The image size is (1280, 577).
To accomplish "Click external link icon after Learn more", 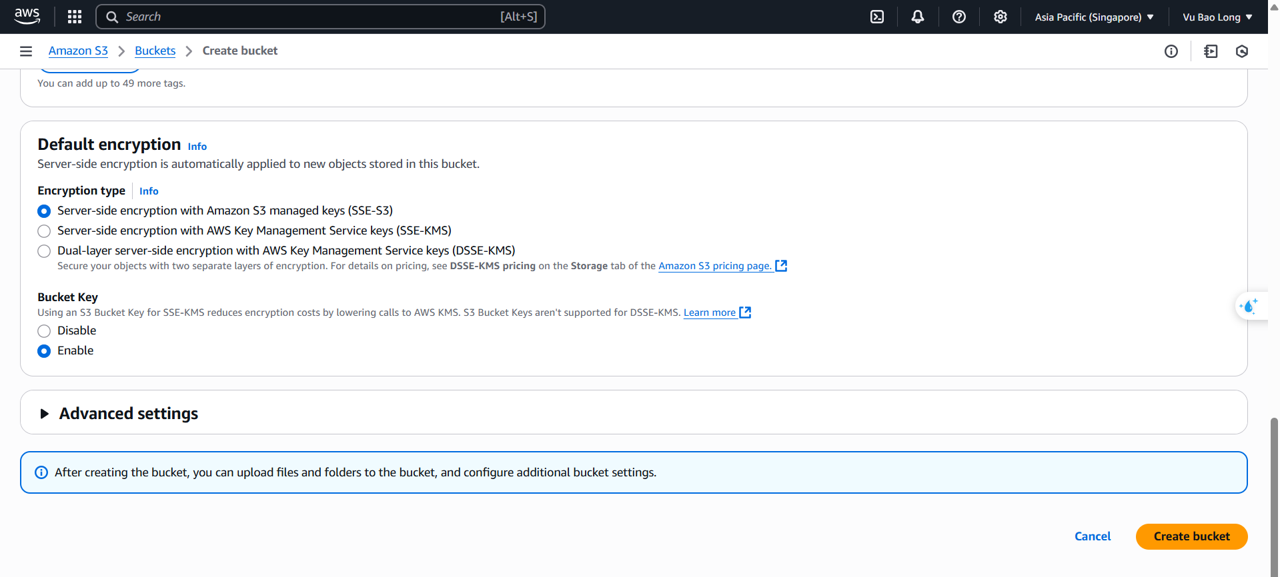I will (x=745, y=312).
